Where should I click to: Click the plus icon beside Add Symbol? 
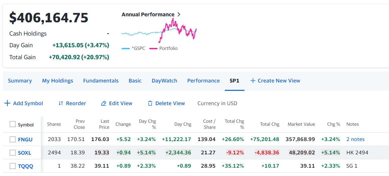[x=7, y=103]
